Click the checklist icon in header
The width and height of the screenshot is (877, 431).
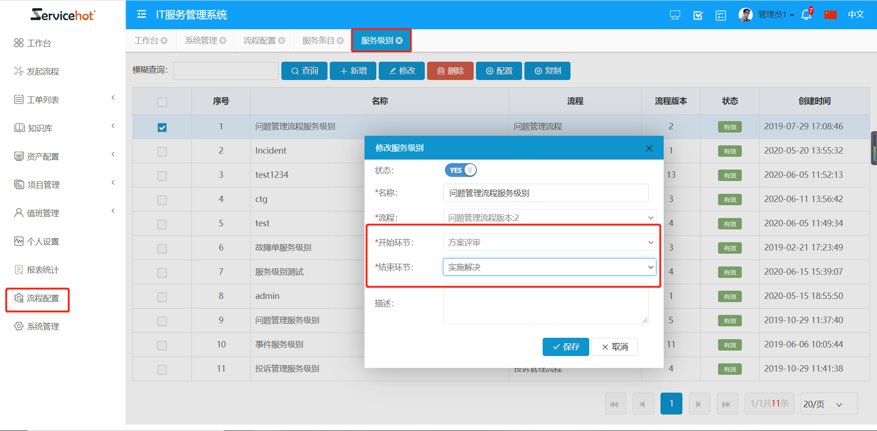pos(721,16)
